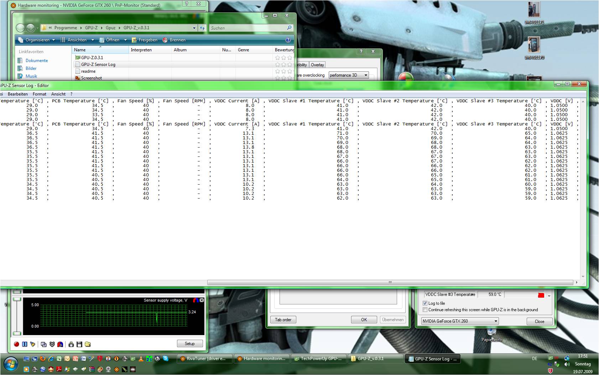Click the Editor horizontal scrollbar thumb
This screenshot has height=375, width=599.
point(390,282)
